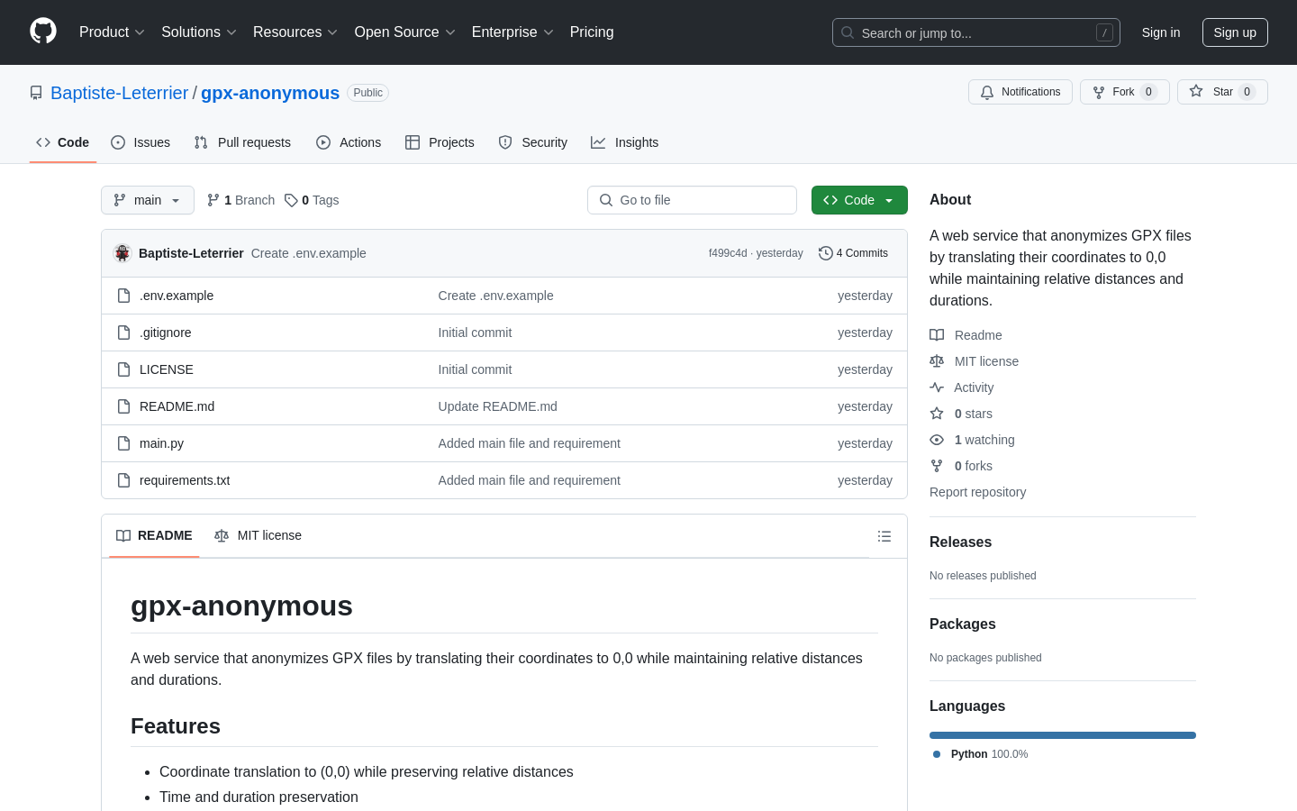Switch to the MIT license tab
This screenshot has width=1297, height=811.
pyautogui.click(x=258, y=535)
